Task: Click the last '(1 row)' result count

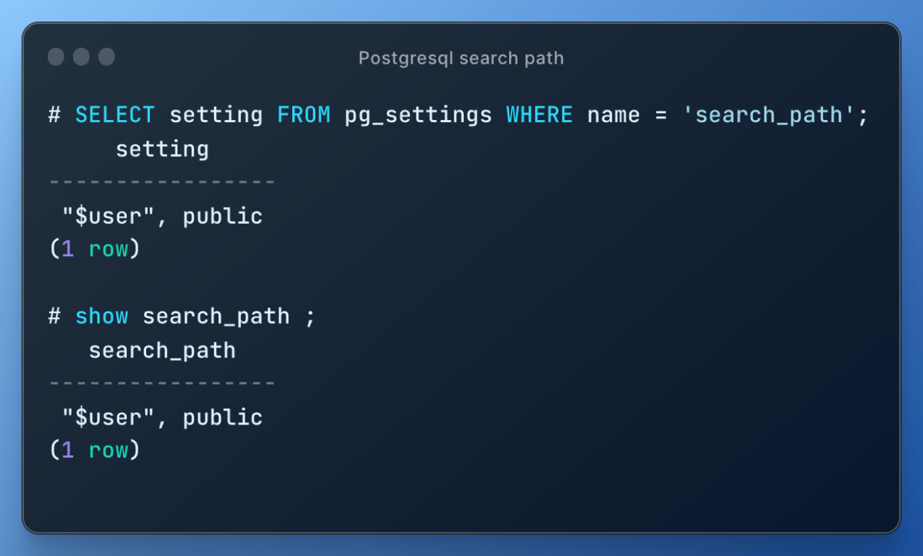Action: (x=95, y=451)
